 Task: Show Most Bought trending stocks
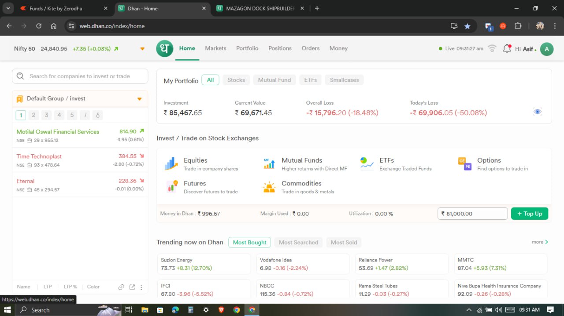tap(250, 242)
